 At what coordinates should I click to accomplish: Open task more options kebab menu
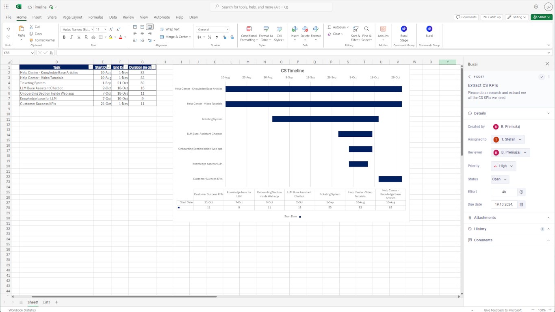(549, 77)
